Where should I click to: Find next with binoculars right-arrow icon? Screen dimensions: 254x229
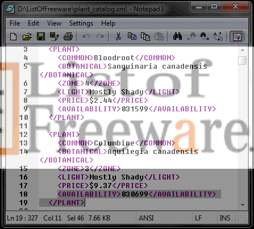[x=205, y=36]
